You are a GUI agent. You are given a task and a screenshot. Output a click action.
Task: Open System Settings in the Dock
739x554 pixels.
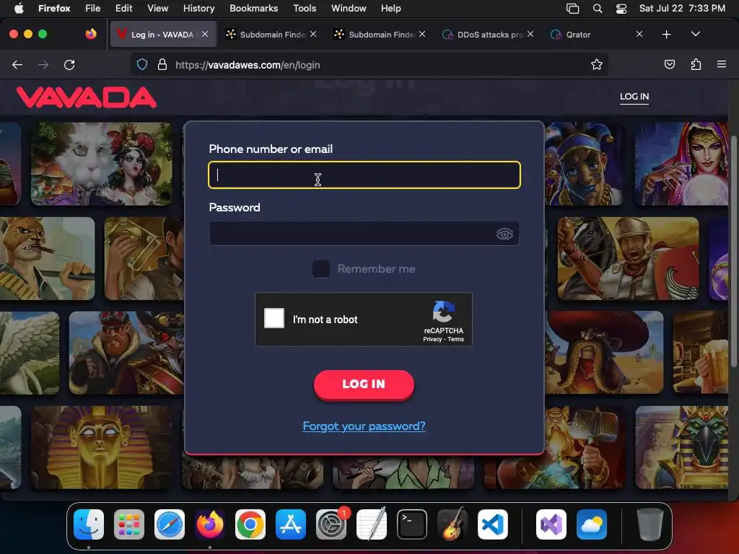331,524
